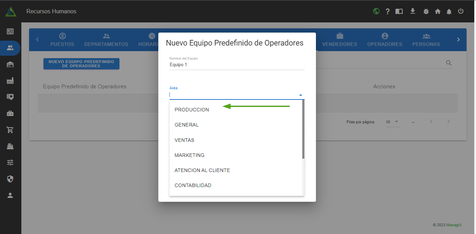Click the Área options list scrollbar
Image resolution: width=476 pixels, height=234 pixels.
pyautogui.click(x=303, y=130)
